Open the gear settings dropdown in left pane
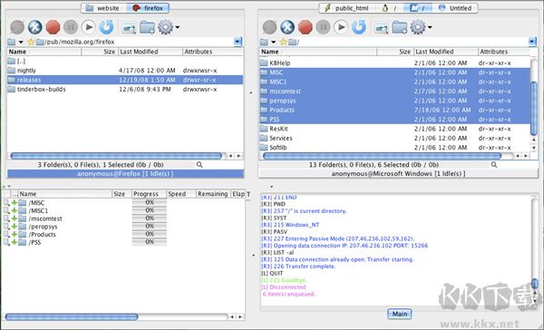 click(x=169, y=27)
